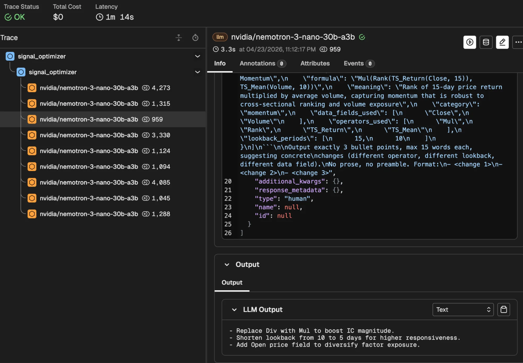Collapse the LLM Output panel chevron
This screenshot has width=523, height=363.
pyautogui.click(x=234, y=310)
